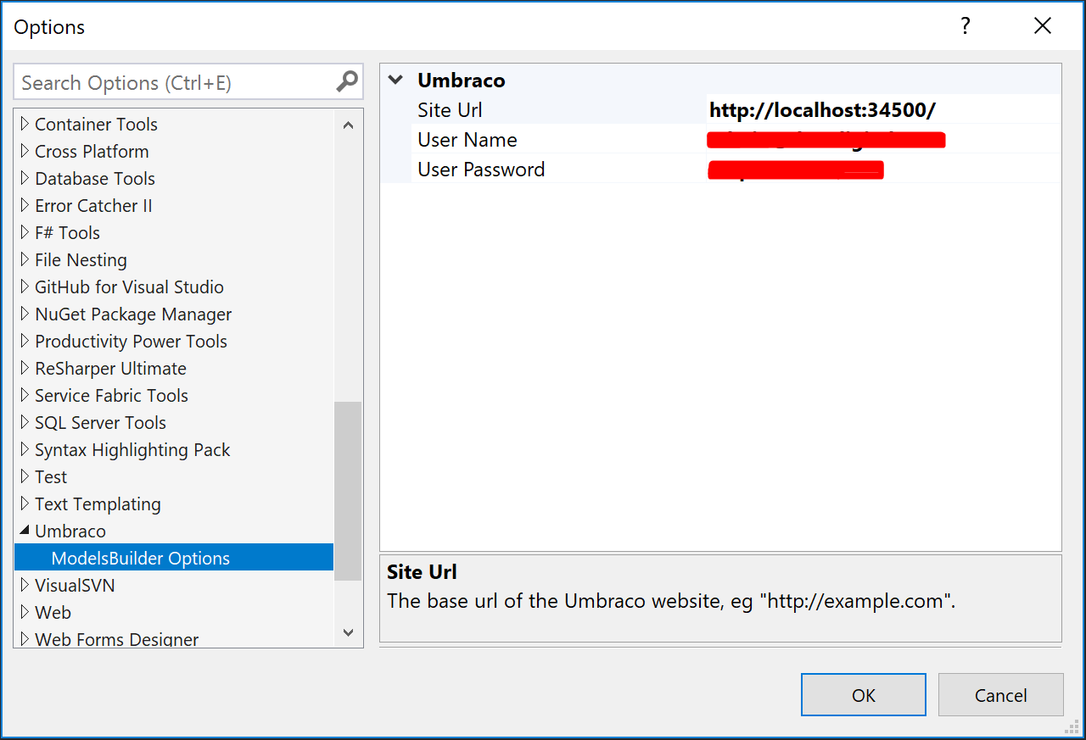The height and width of the screenshot is (740, 1086).
Task: Expand the Test node
Action: click(25, 476)
